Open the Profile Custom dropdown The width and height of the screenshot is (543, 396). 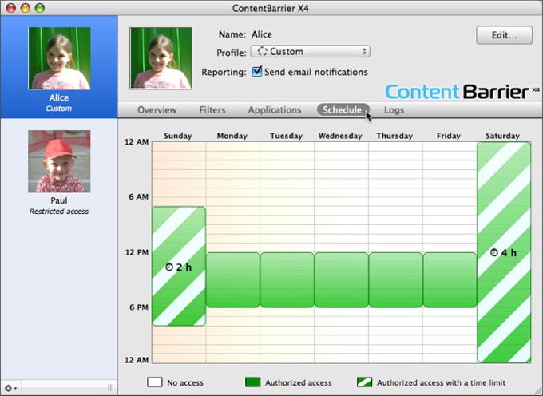tap(311, 52)
